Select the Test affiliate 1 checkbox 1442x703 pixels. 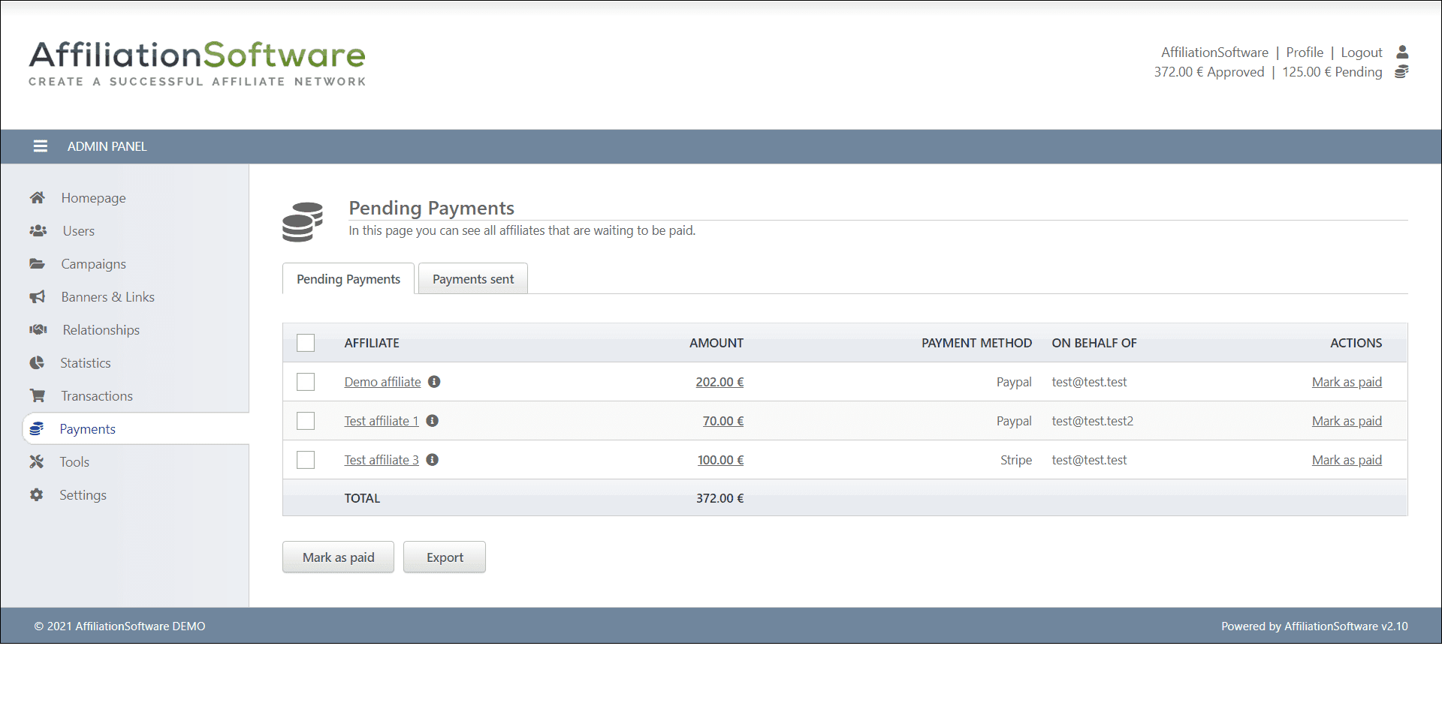click(306, 421)
